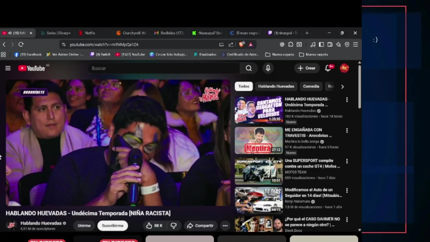Switch to the Series | Disney+ tab
This screenshot has height=242, width=430.
click(x=56, y=33)
